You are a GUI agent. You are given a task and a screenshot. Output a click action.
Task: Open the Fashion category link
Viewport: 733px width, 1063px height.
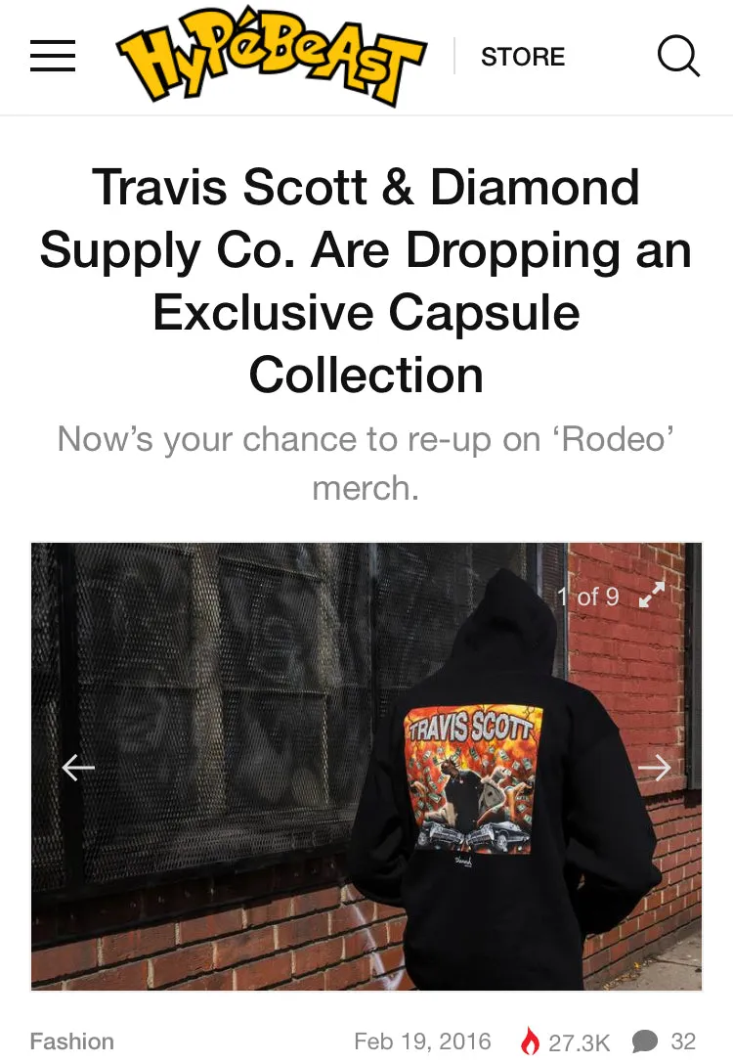(71, 1041)
